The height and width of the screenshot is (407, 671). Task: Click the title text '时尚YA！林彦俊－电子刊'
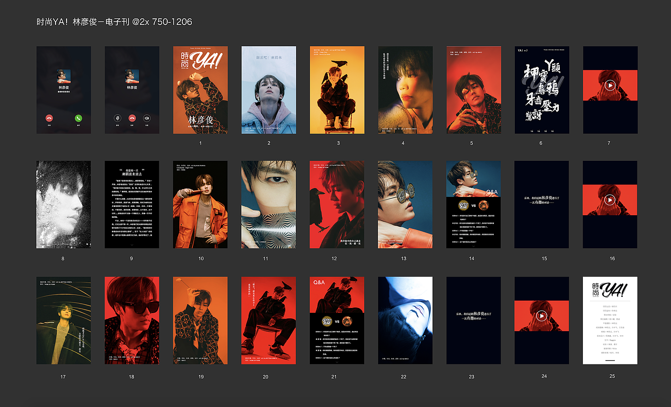pos(83,22)
